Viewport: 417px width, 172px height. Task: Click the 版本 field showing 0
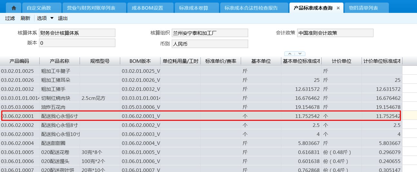(77, 43)
